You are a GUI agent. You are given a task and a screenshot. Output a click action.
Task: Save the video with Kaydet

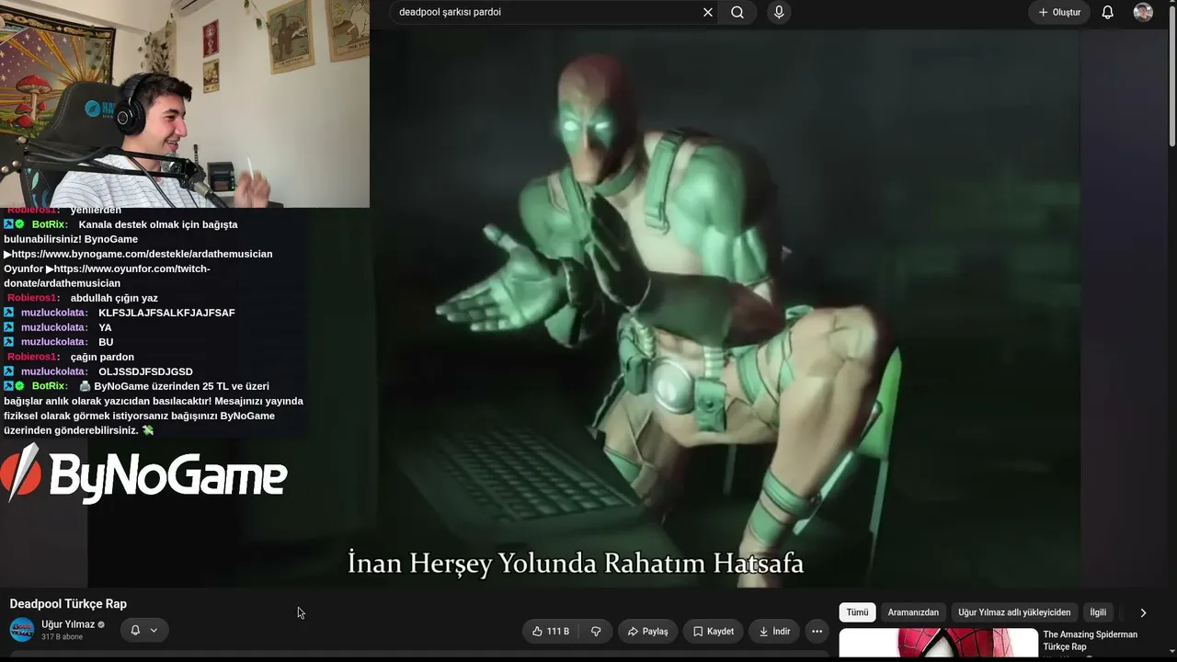click(x=714, y=632)
